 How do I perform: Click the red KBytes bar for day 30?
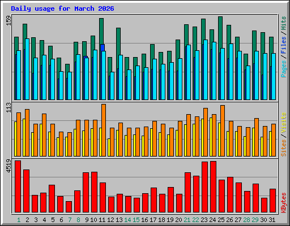[x=264, y=205]
